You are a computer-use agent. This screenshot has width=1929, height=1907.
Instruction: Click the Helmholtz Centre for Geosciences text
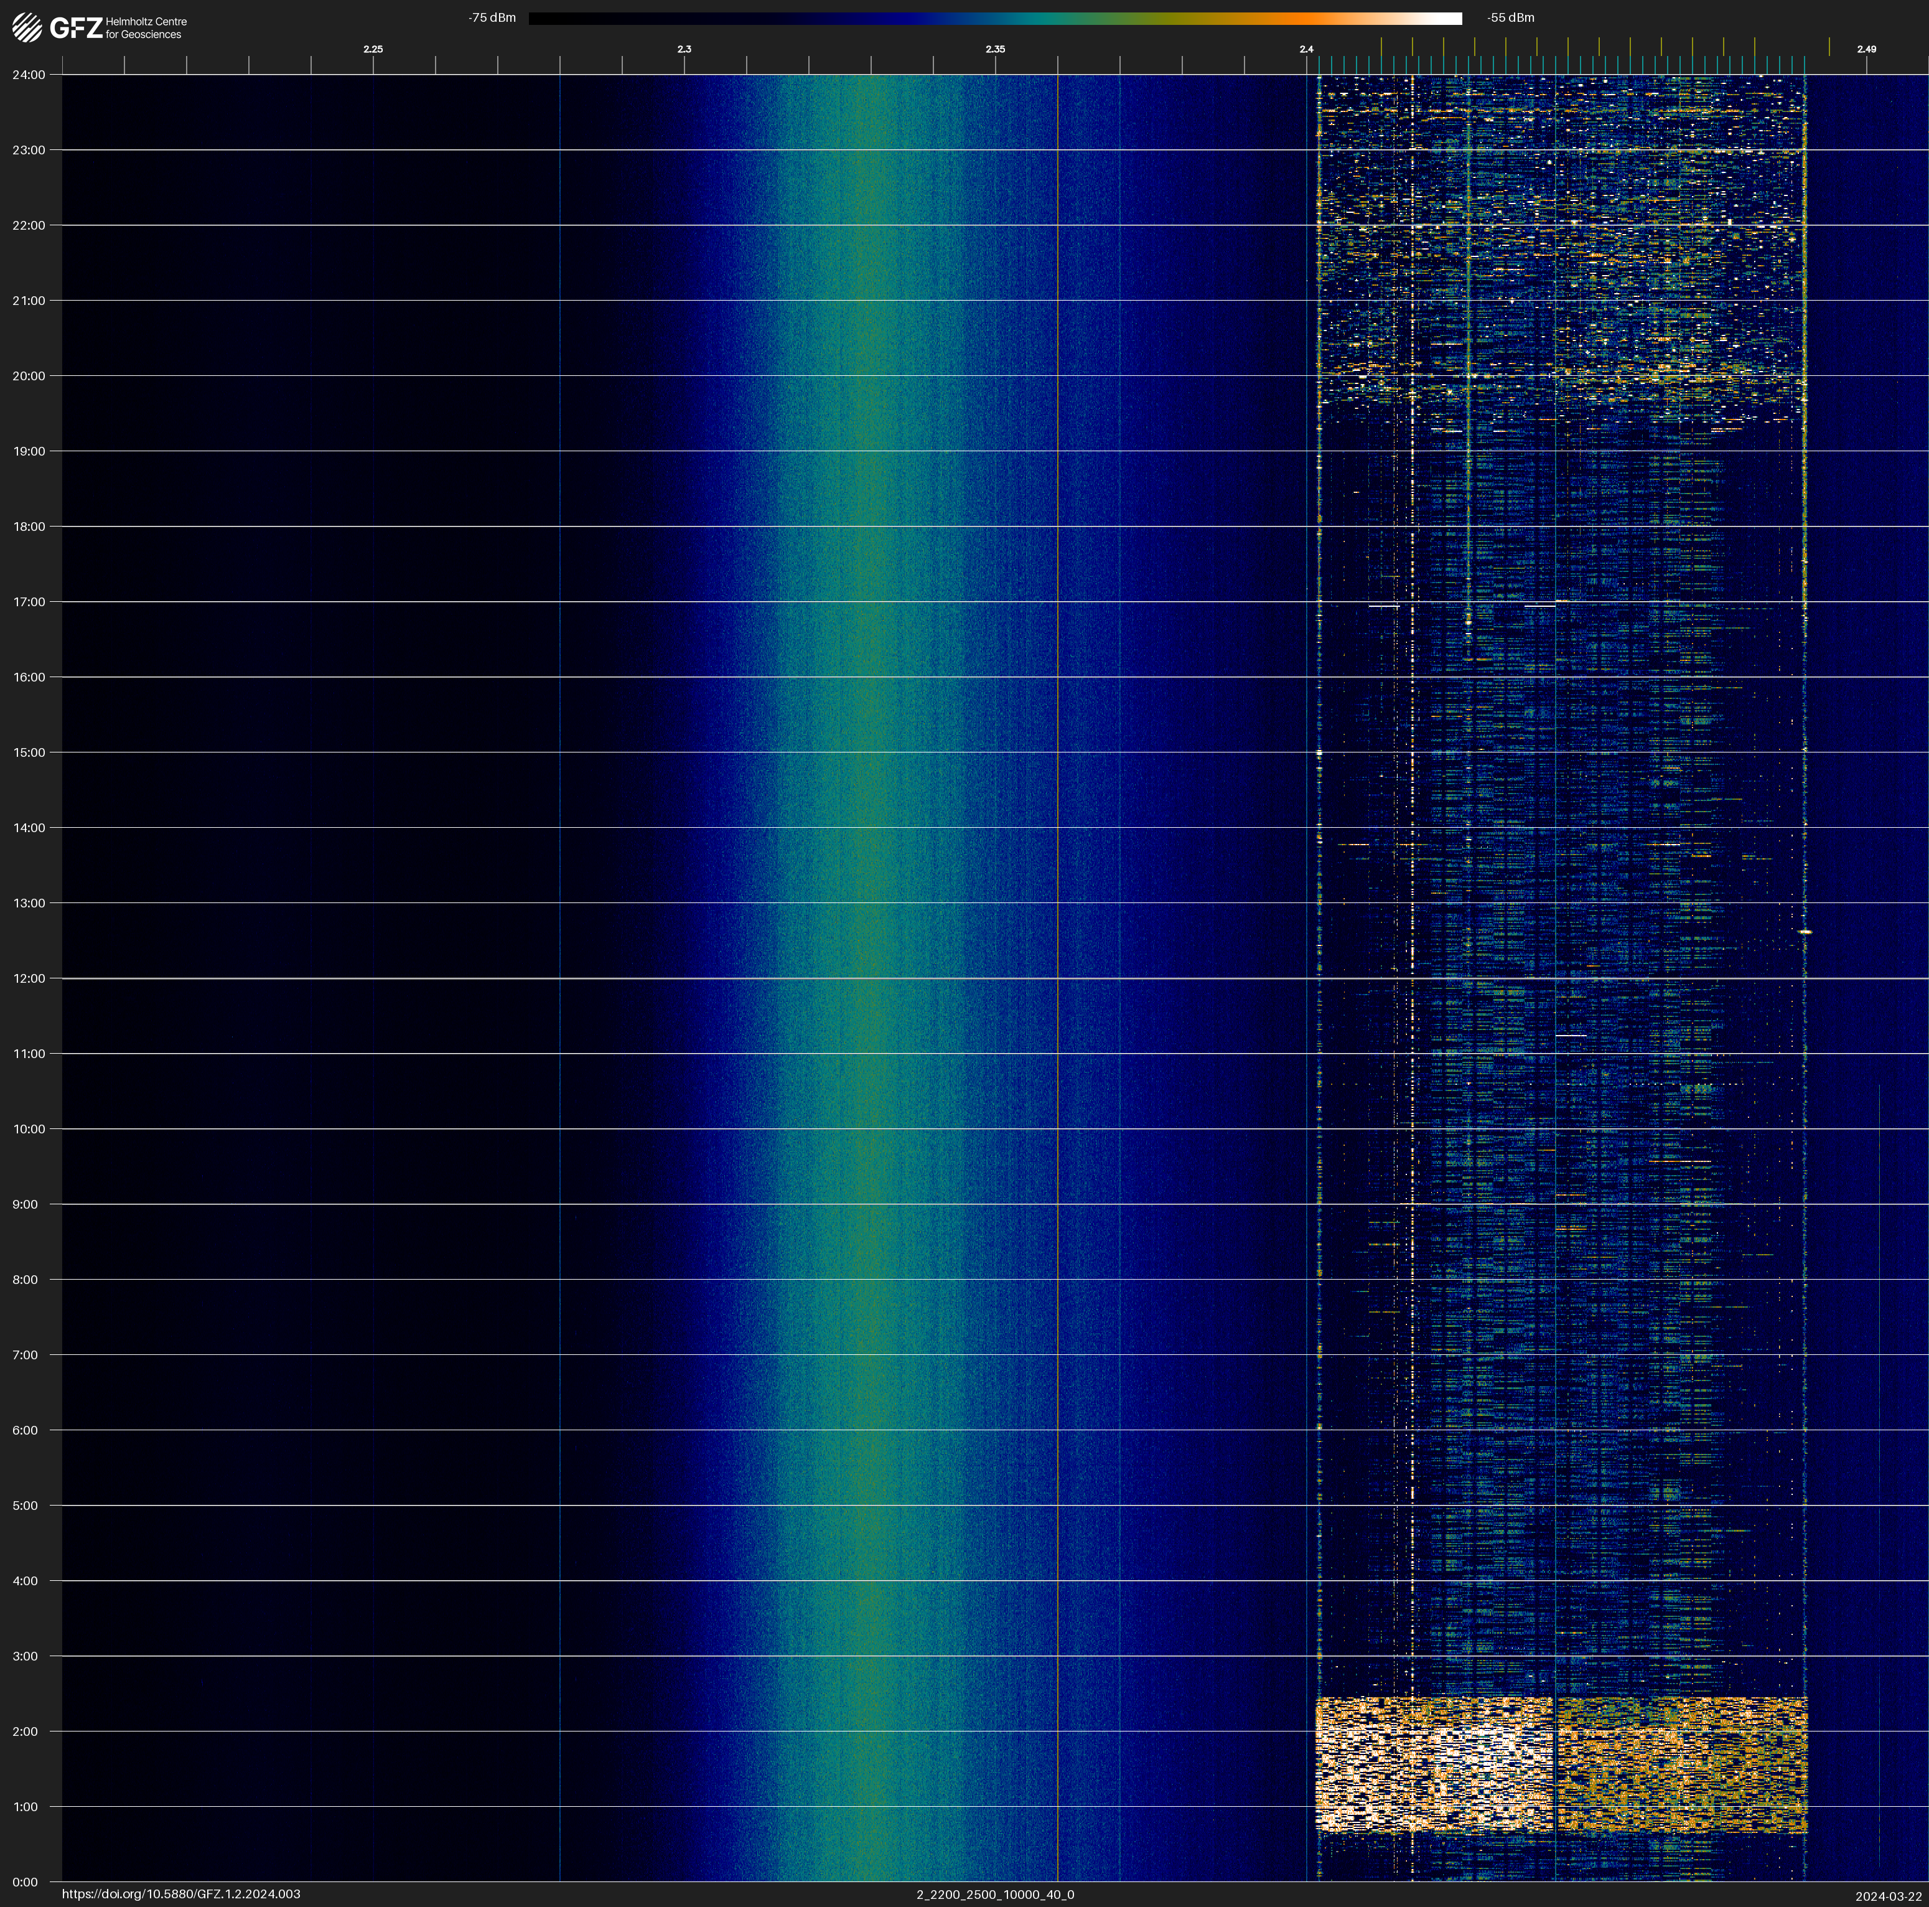(146, 28)
